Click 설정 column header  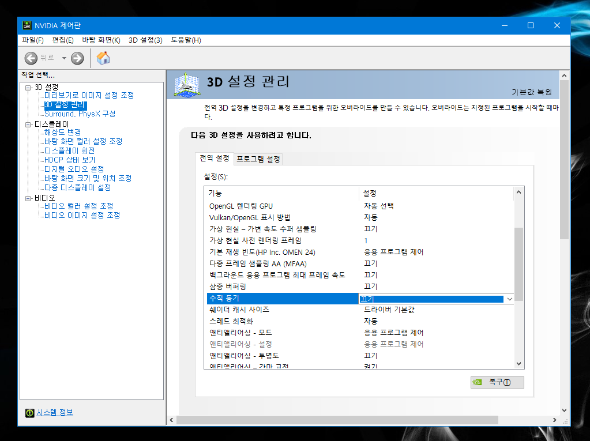pyautogui.click(x=437, y=193)
